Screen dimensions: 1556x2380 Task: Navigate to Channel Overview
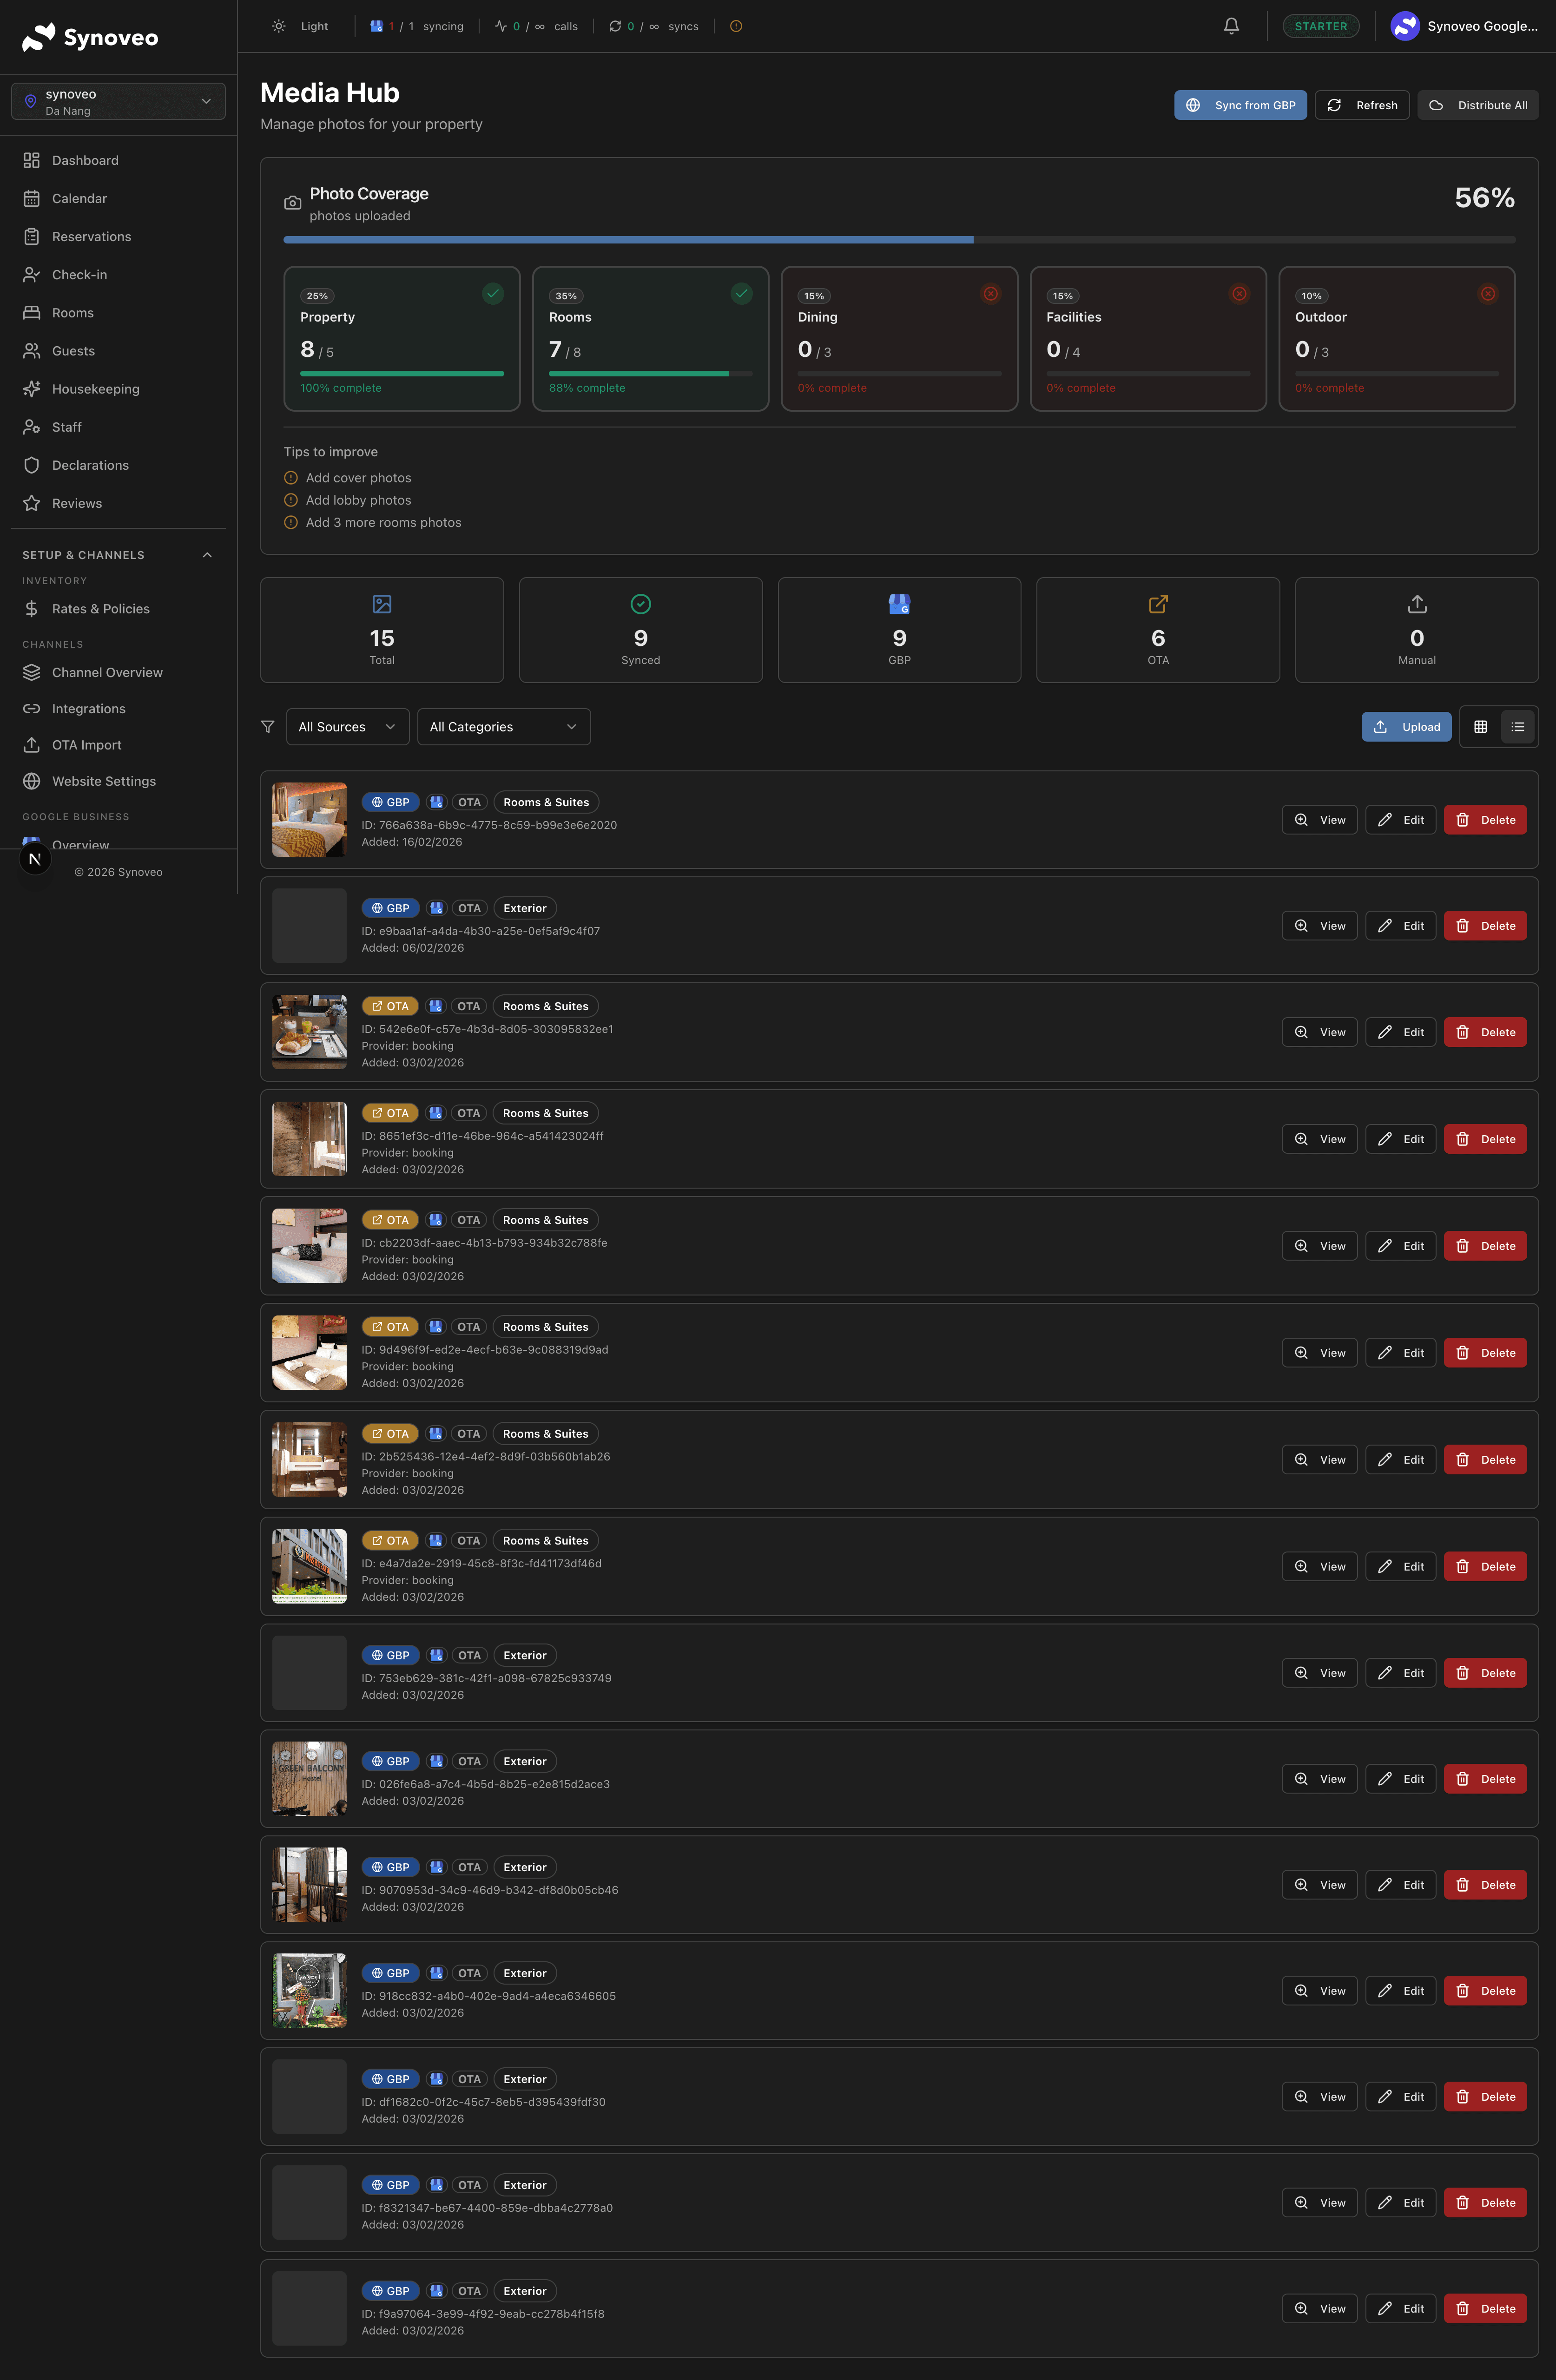click(x=107, y=672)
